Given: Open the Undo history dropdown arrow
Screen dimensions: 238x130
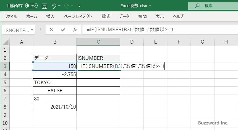Looking at the screenshot, I should pos(59,6).
